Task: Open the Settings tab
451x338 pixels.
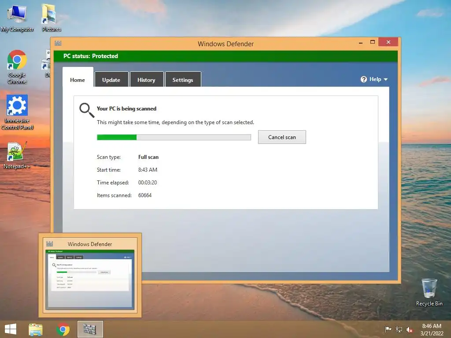Action: coord(183,79)
